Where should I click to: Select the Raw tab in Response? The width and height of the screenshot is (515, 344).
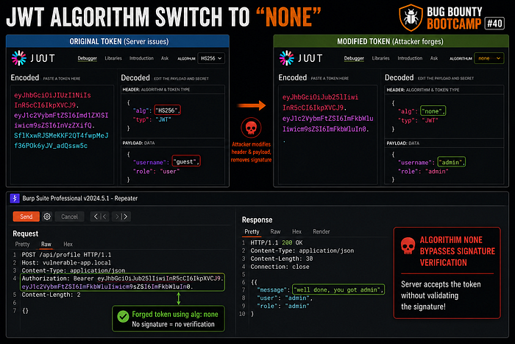(275, 231)
